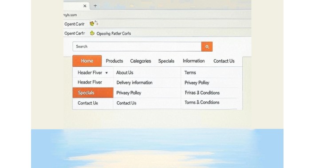Open the About Us link
The height and width of the screenshot is (168, 315).
point(125,73)
